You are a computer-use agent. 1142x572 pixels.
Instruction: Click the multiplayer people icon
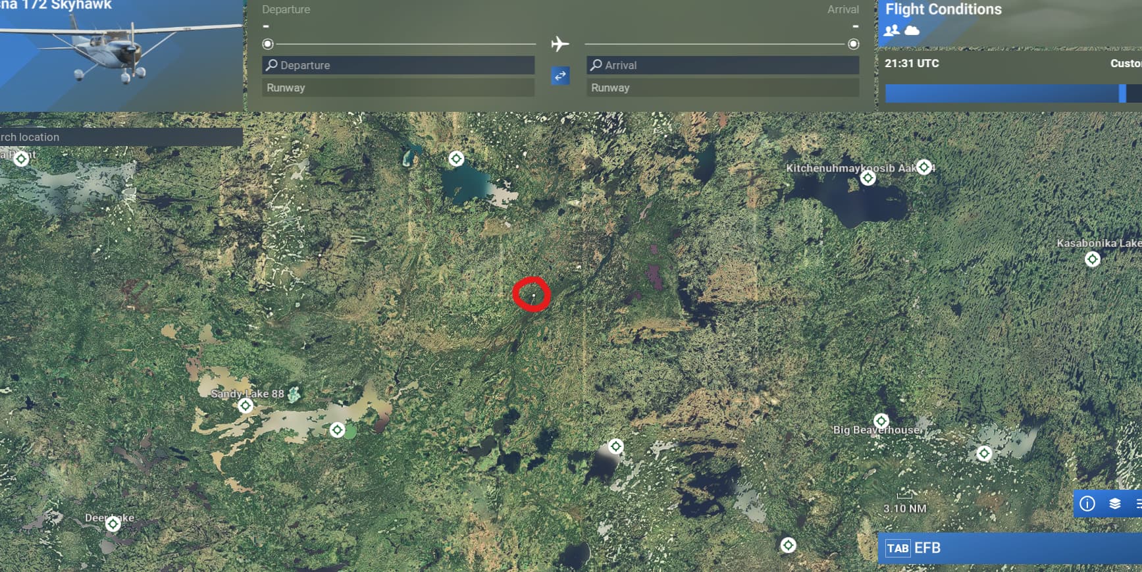coord(892,30)
